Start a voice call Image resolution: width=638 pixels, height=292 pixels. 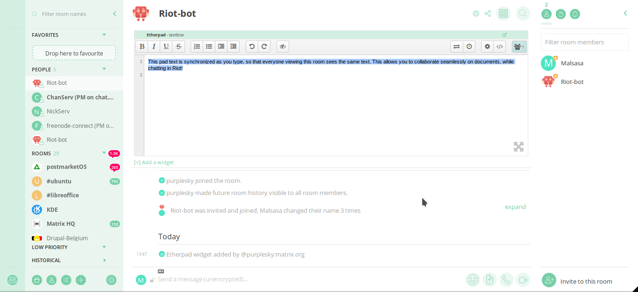[x=506, y=279]
